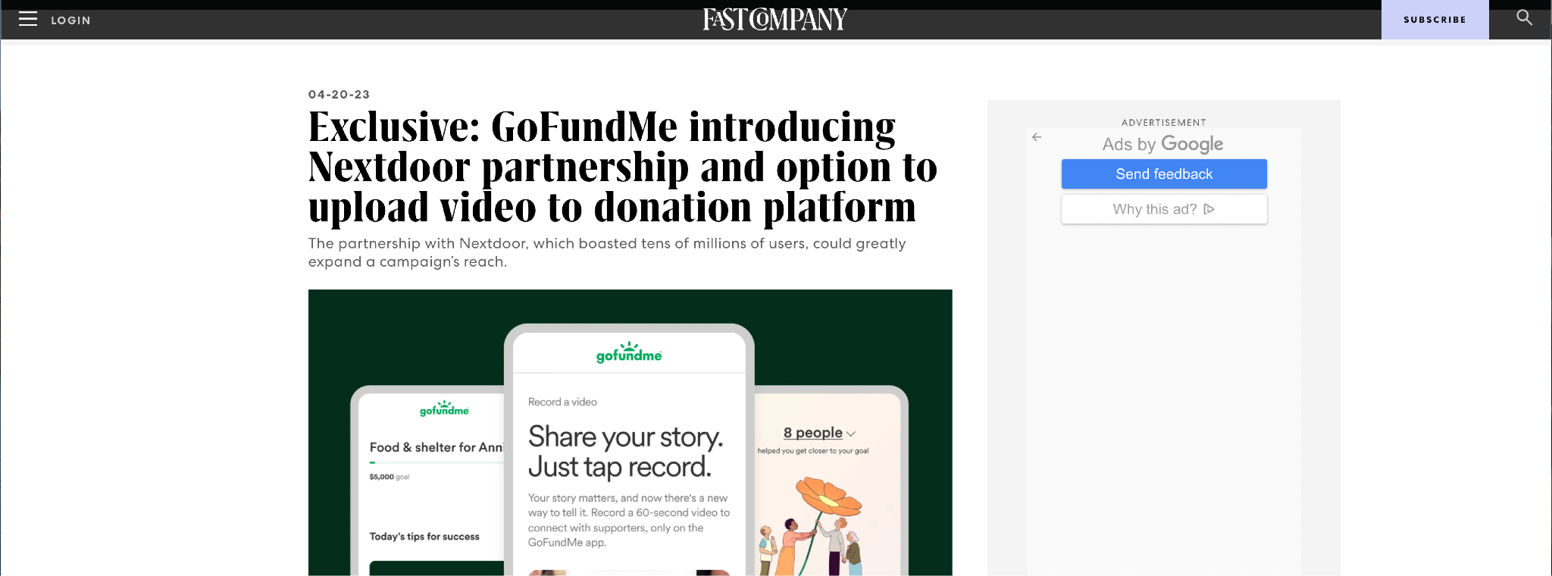Viewport: 1552px width, 576px height.
Task: Open search with the magnifying glass icon
Action: [x=1524, y=17]
